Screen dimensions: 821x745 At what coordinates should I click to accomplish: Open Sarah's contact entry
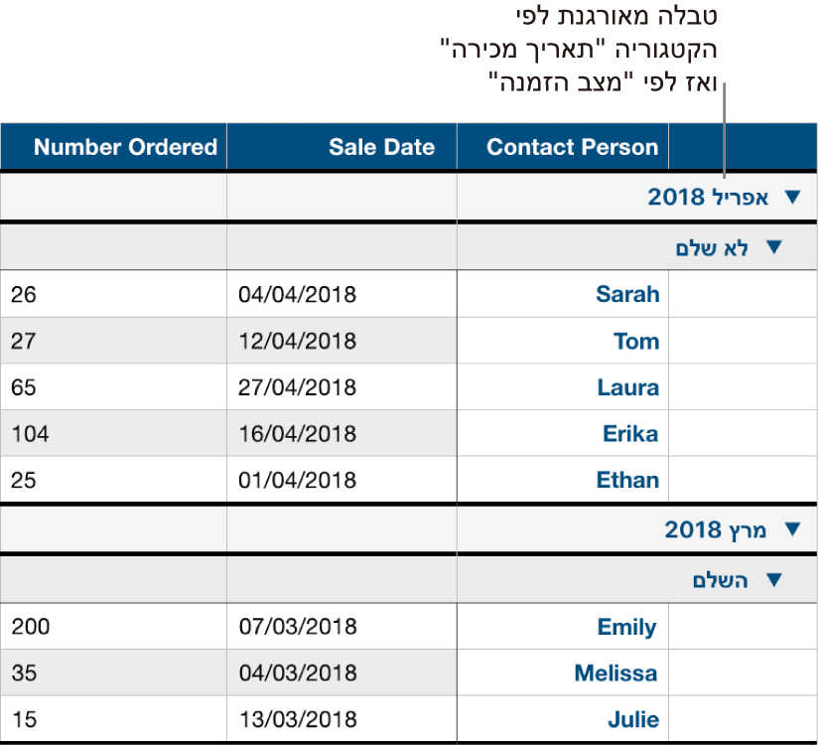[x=627, y=294]
